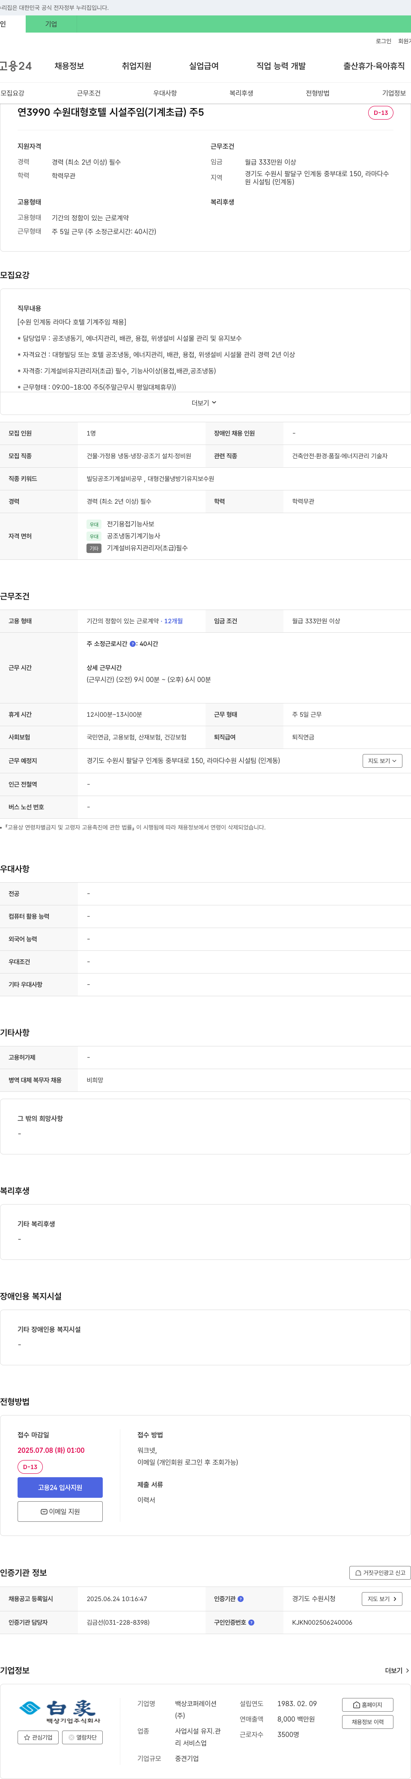
Task: Click the 연매출액 value 8,000 백만원
Action: [x=296, y=1719]
